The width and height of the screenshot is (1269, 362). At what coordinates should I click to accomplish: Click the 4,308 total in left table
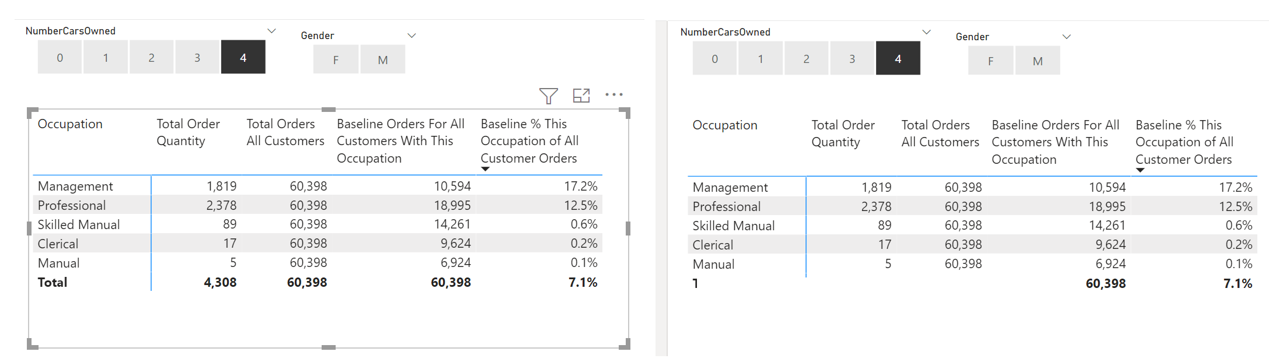[x=220, y=283]
